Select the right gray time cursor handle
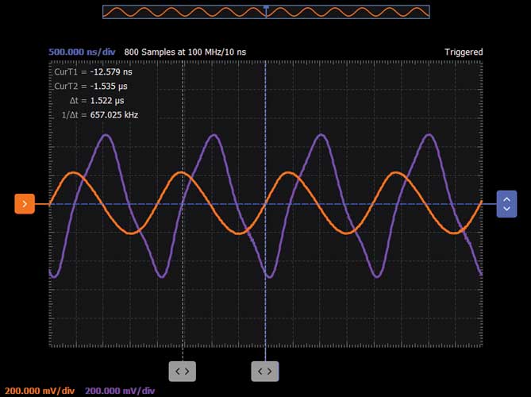 [265, 371]
